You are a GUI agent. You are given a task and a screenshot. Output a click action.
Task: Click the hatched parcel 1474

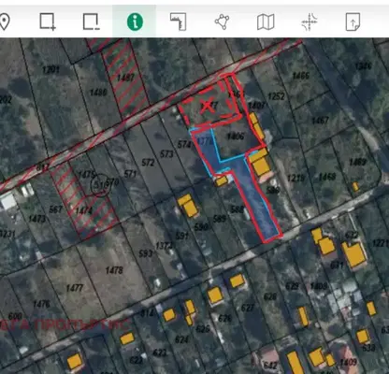tap(84, 211)
